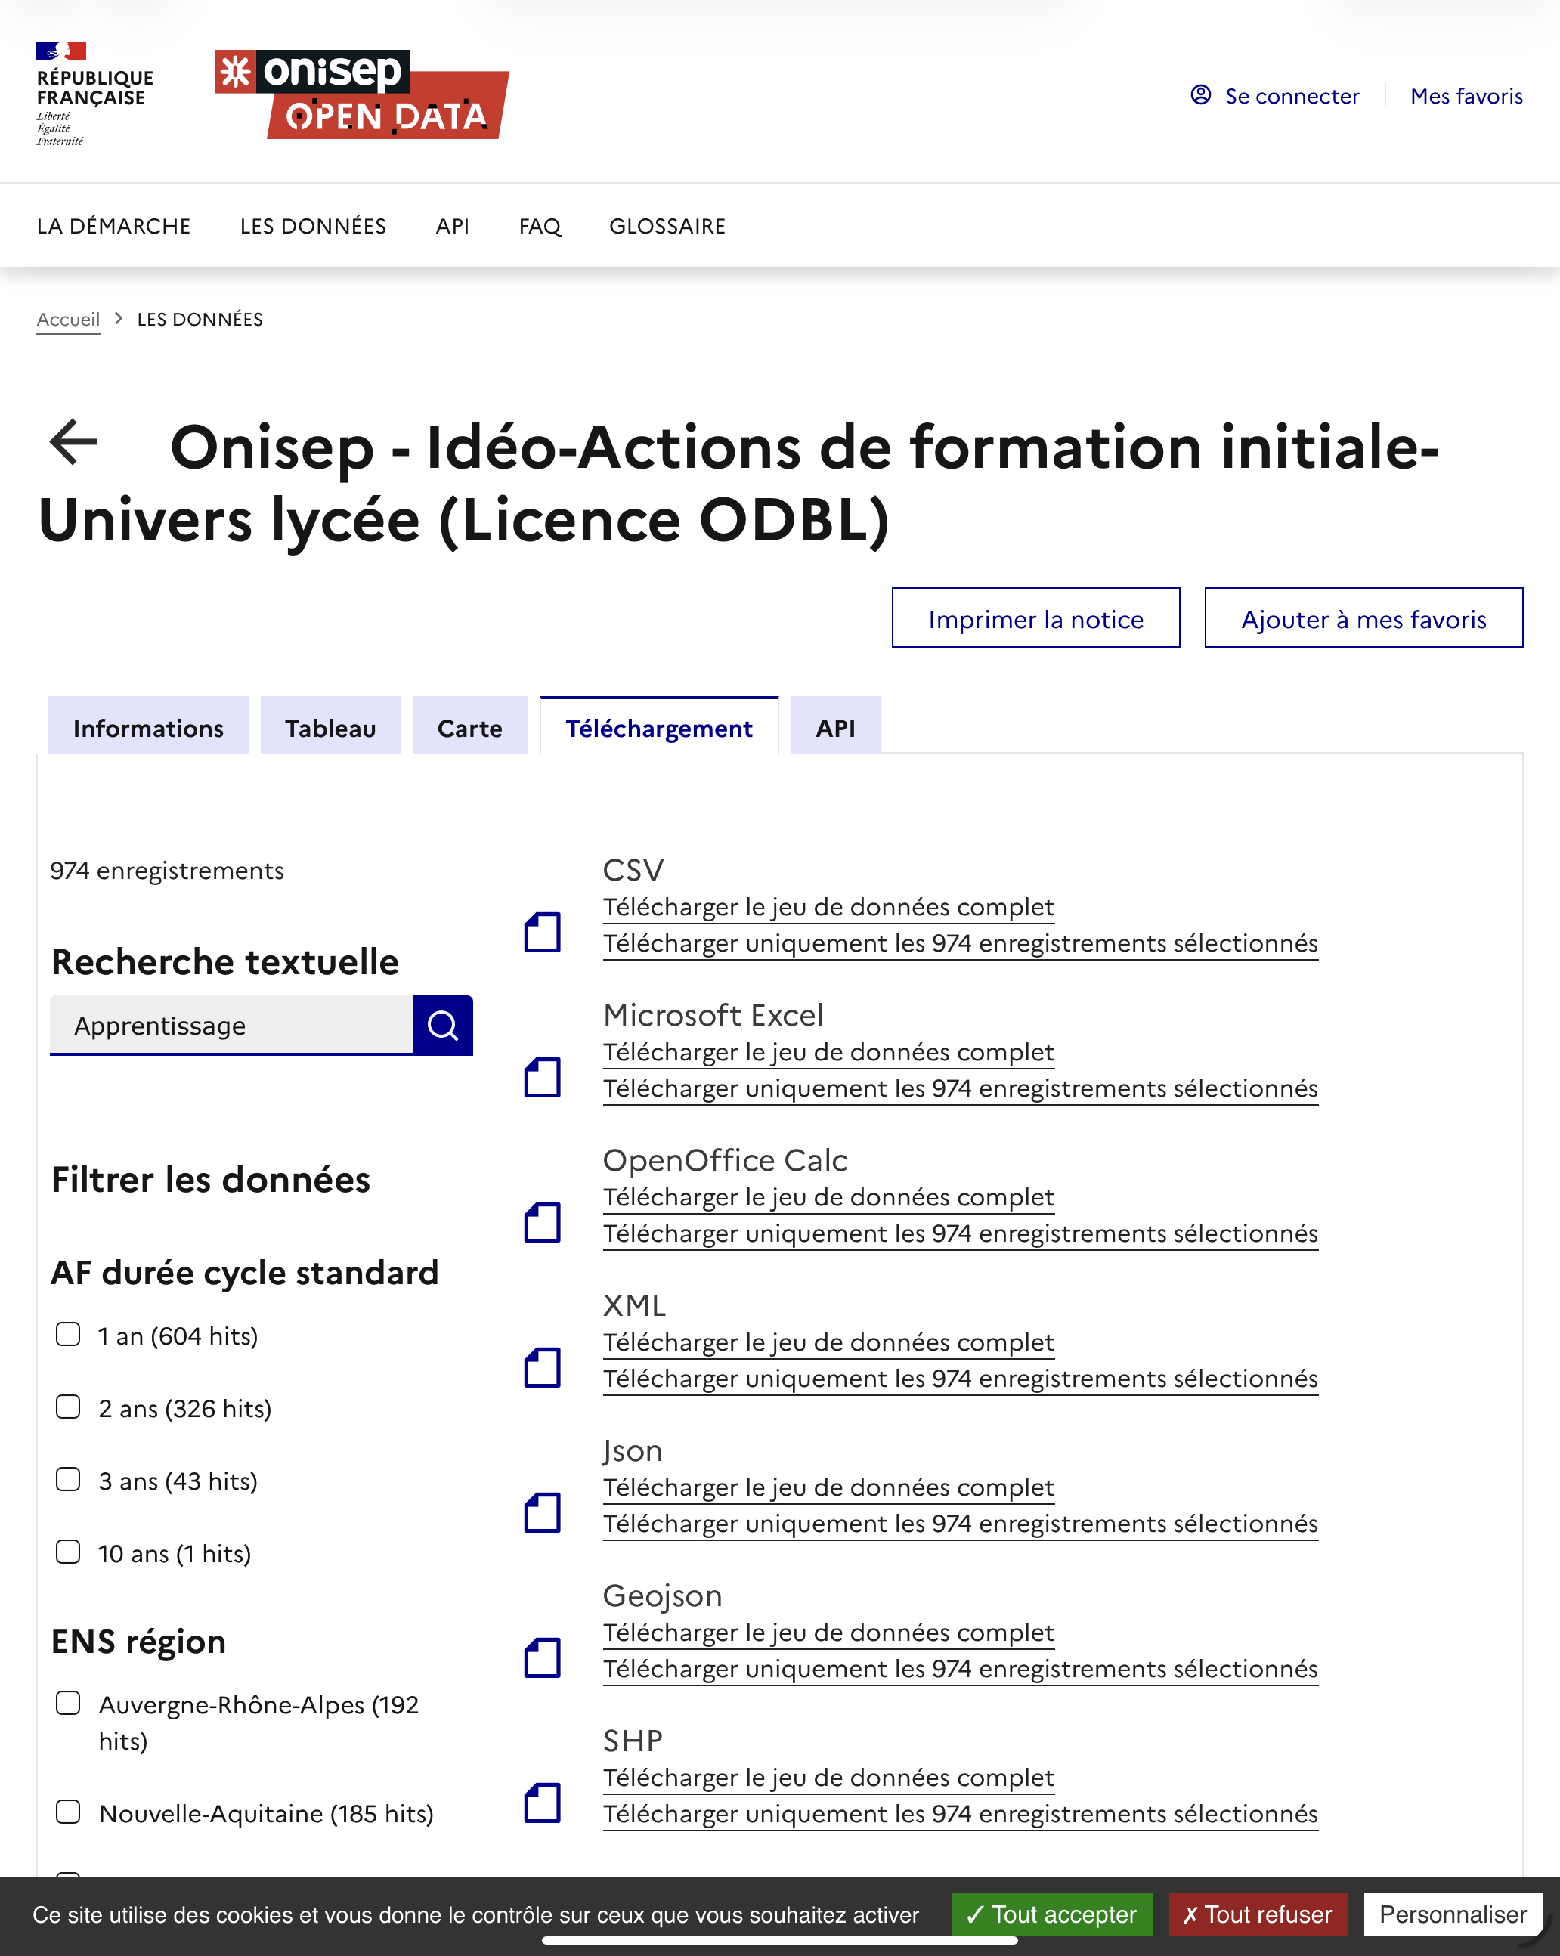Click the Onisep Open Data logo
This screenshot has height=1956, width=1560.
[361, 94]
